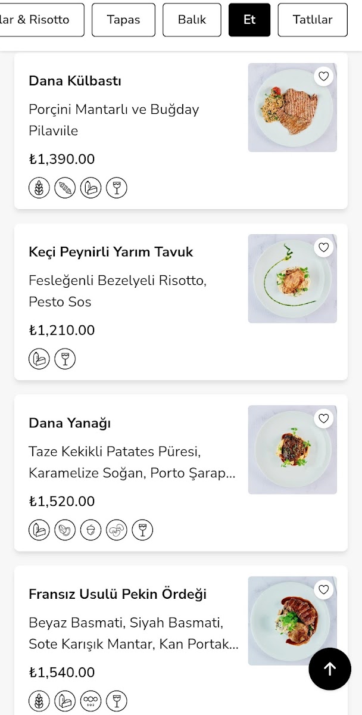Screen dimensions: 362x715
Task: Like the Fransız Usulü Pekin Ördeği dish
Action: pyautogui.click(x=323, y=589)
